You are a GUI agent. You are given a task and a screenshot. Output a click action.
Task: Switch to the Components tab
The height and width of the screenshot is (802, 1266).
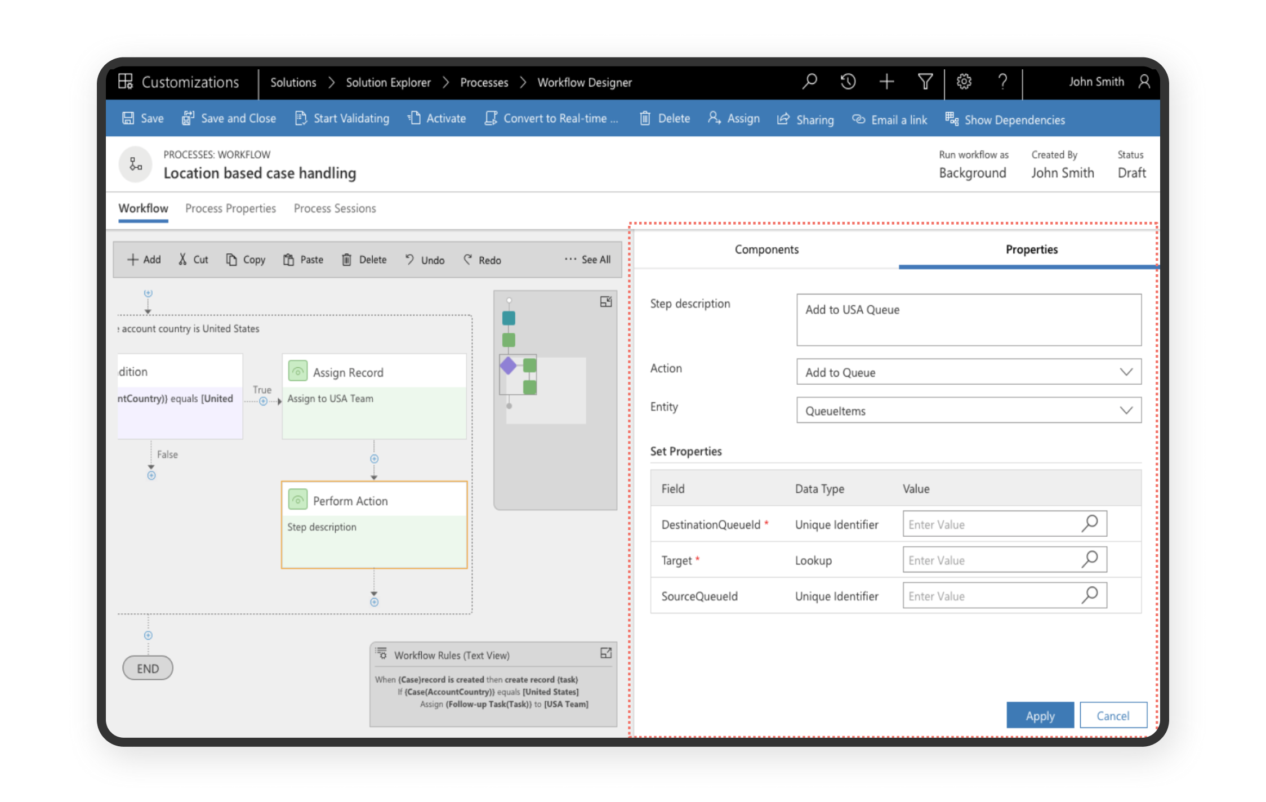tap(766, 249)
